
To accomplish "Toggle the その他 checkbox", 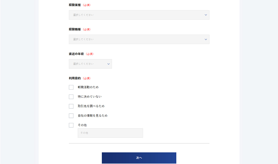I will (71, 125).
